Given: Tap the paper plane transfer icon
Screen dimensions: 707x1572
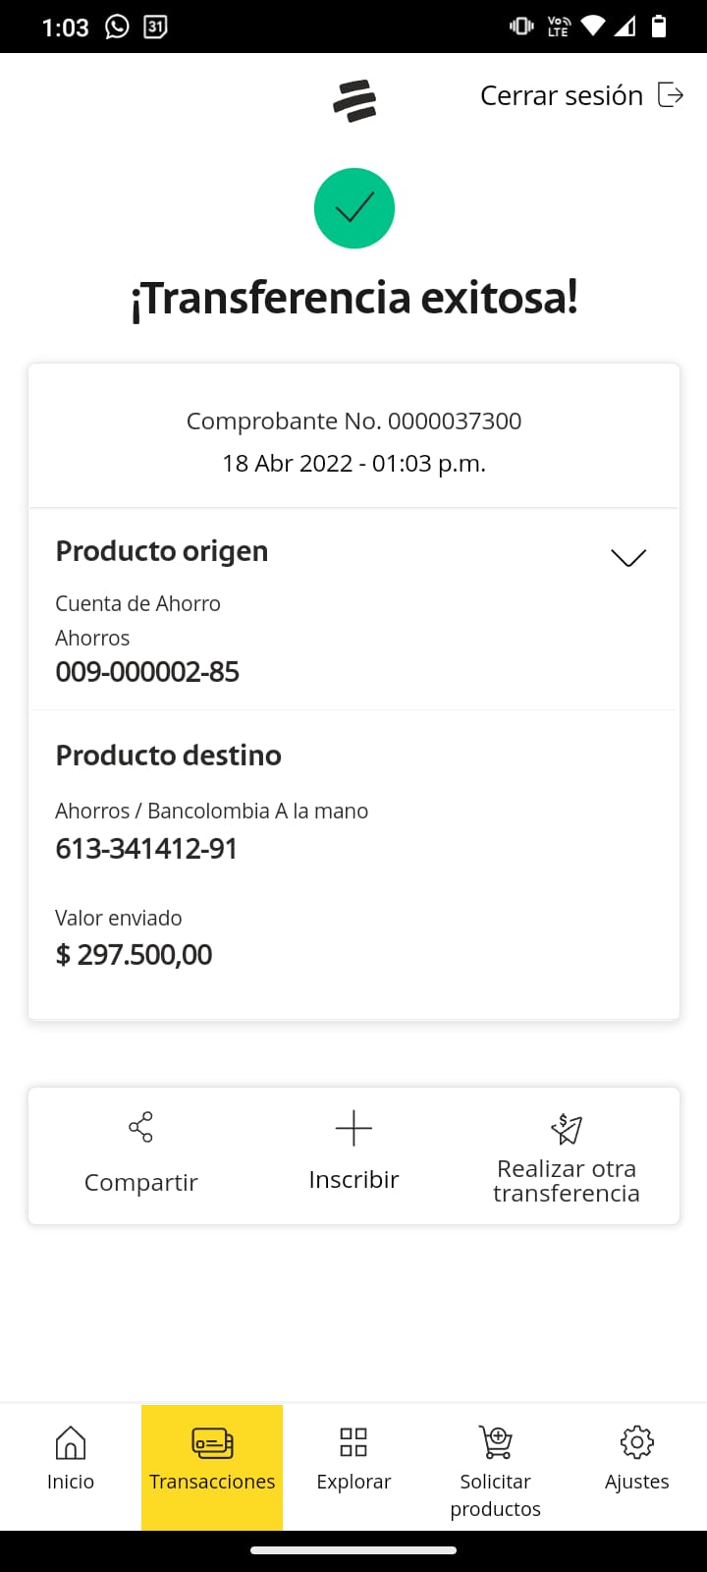Looking at the screenshot, I should click(x=567, y=1129).
